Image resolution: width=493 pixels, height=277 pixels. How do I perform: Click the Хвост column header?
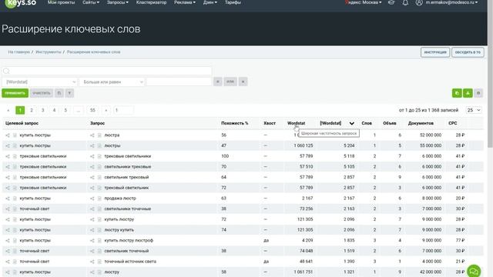tap(270, 123)
